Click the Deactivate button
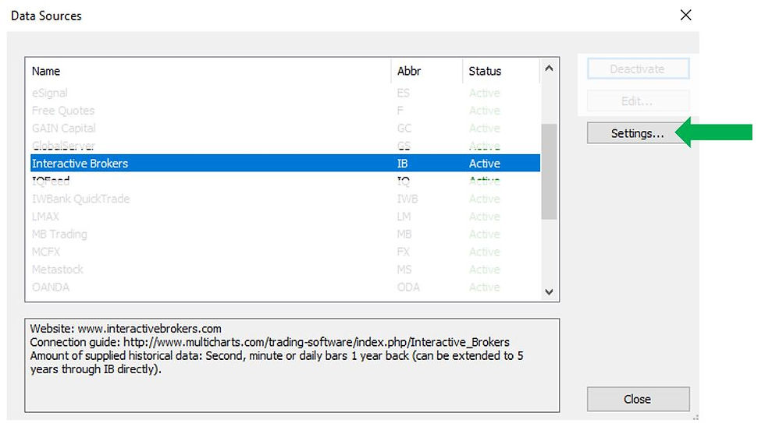Image resolution: width=765 pixels, height=423 pixels. point(638,69)
